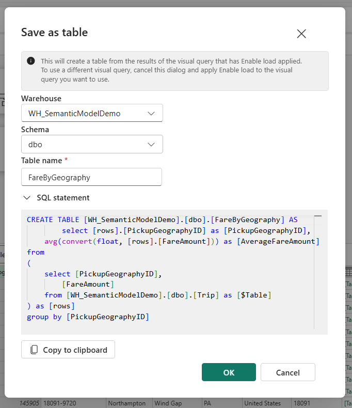Click the SQL statement section label

(x=63, y=198)
